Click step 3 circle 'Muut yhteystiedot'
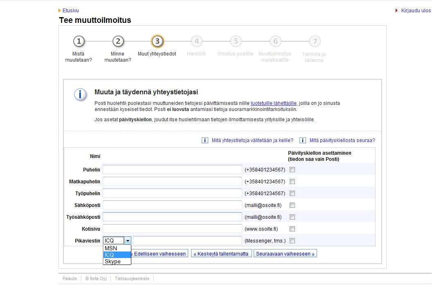This screenshot has width=432, height=287. coord(157,41)
